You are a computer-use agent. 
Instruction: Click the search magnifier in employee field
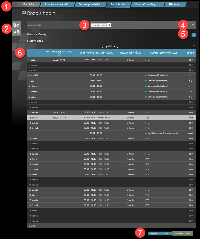point(109,25)
